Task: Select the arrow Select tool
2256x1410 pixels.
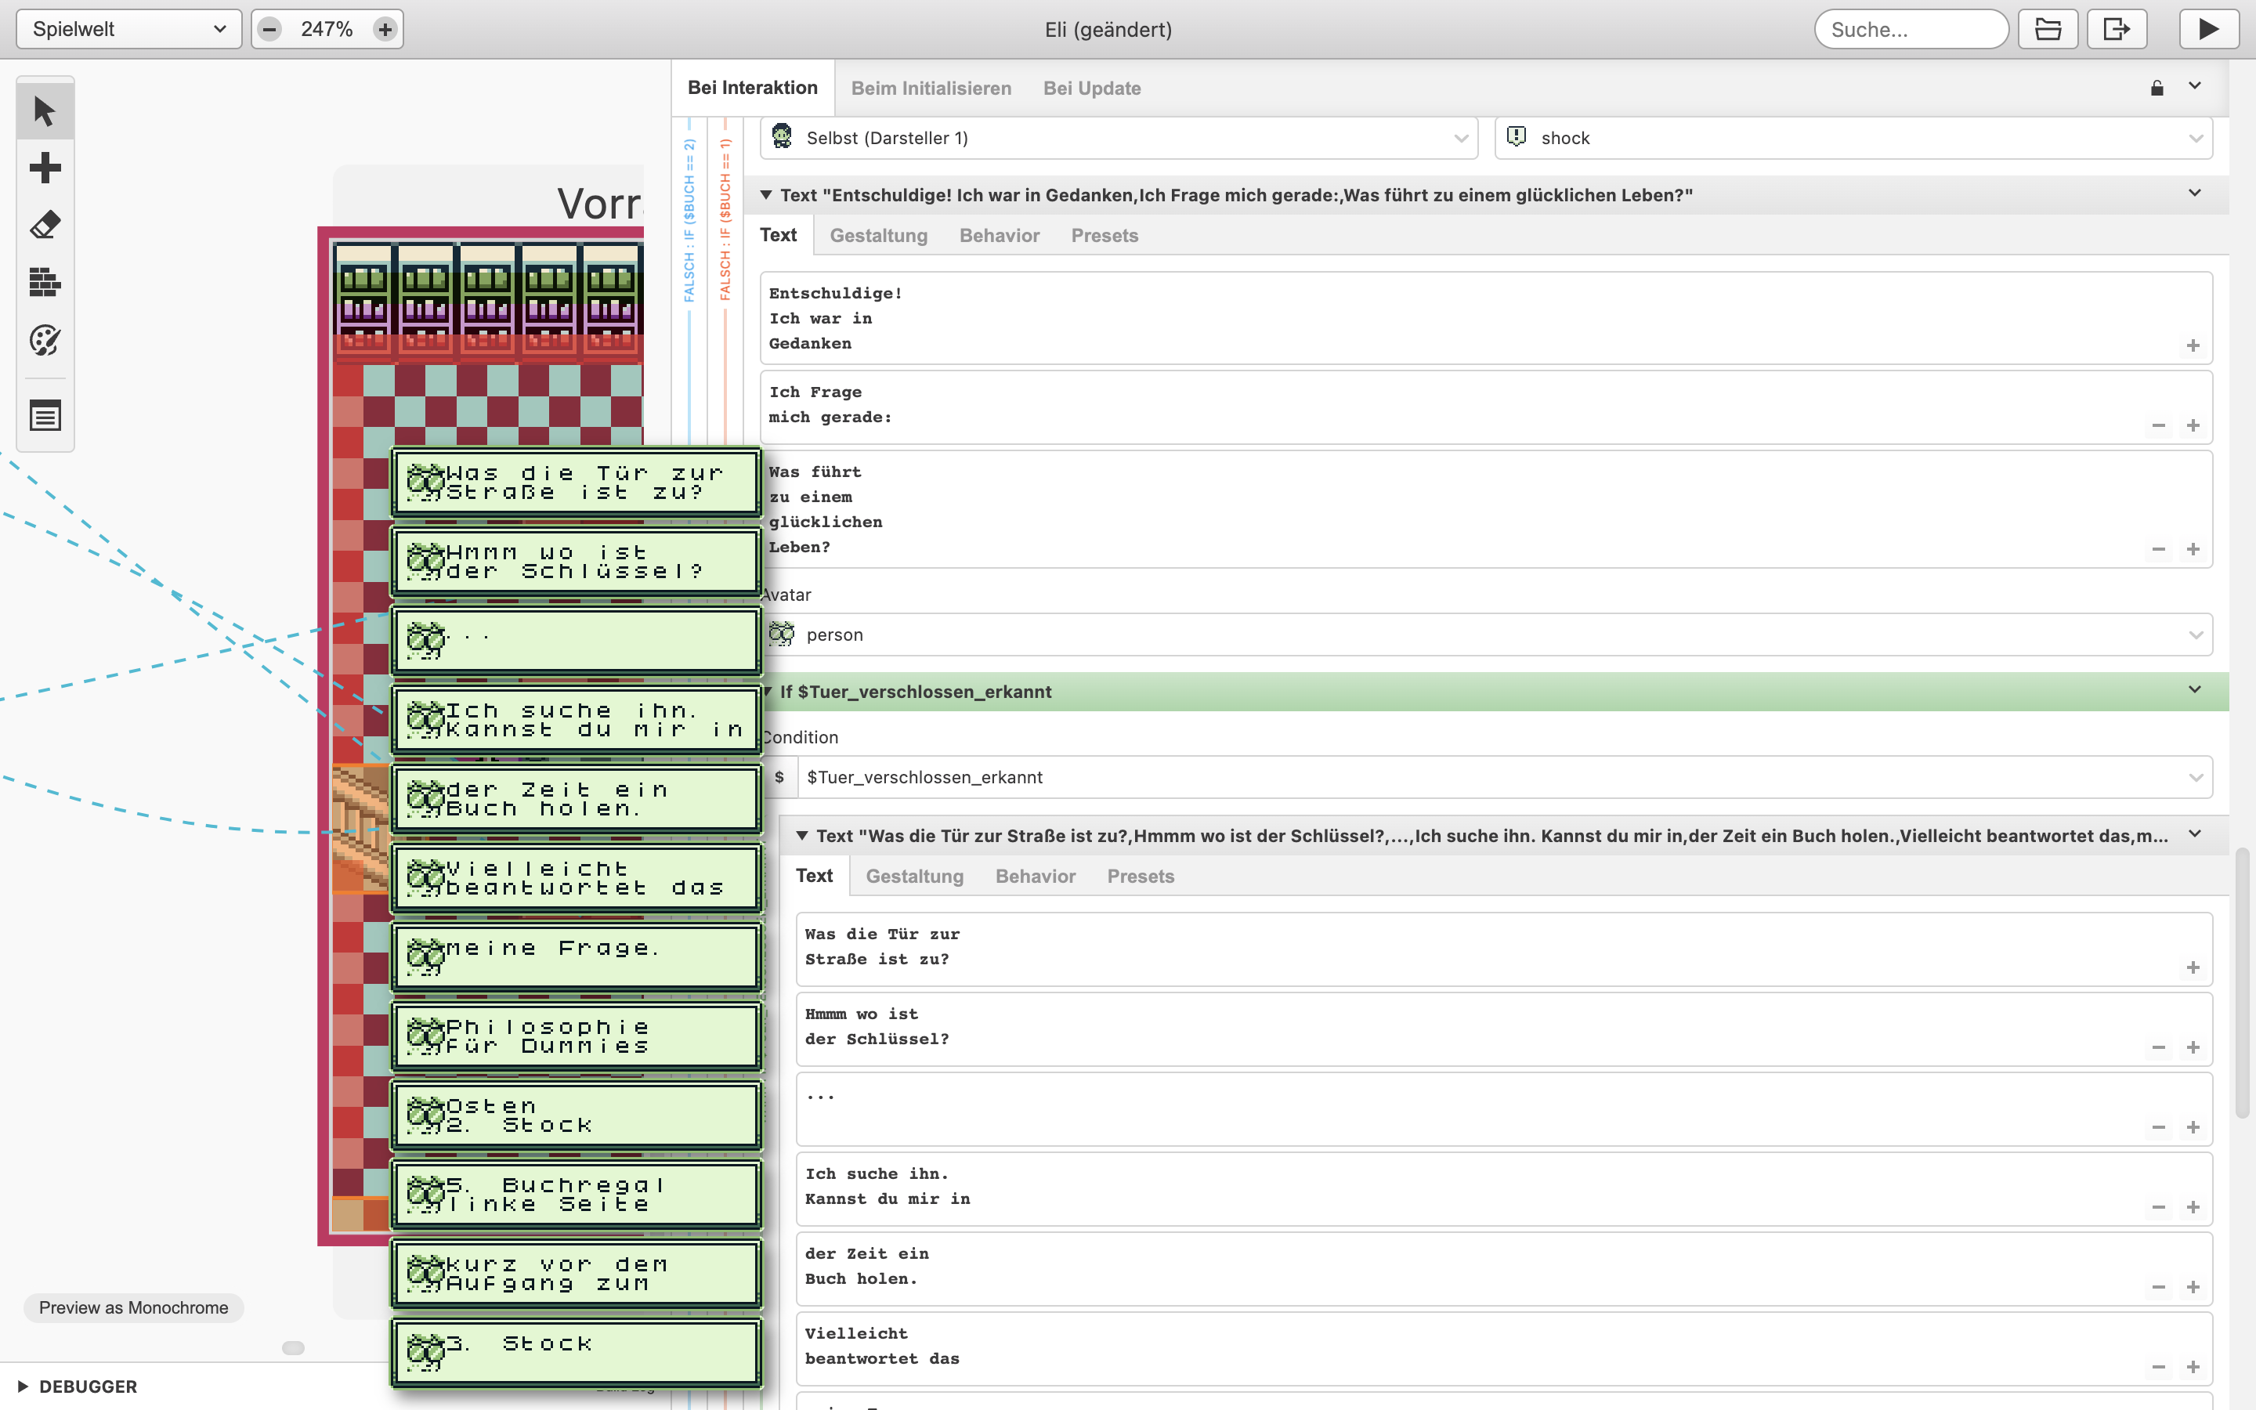Action: (x=45, y=111)
